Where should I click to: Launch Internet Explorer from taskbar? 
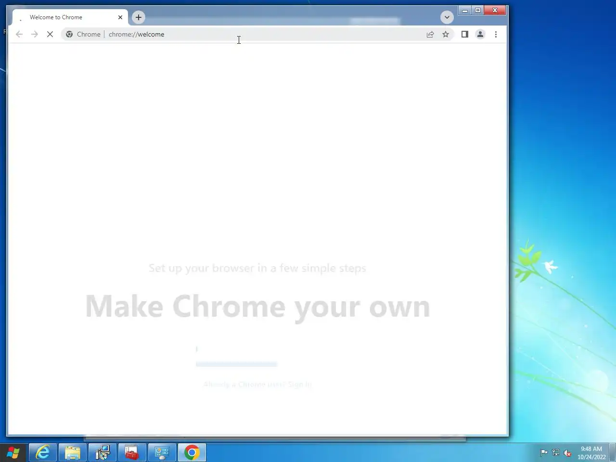[43, 452]
